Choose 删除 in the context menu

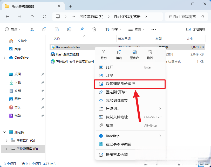pyautogui.click(x=150, y=55)
